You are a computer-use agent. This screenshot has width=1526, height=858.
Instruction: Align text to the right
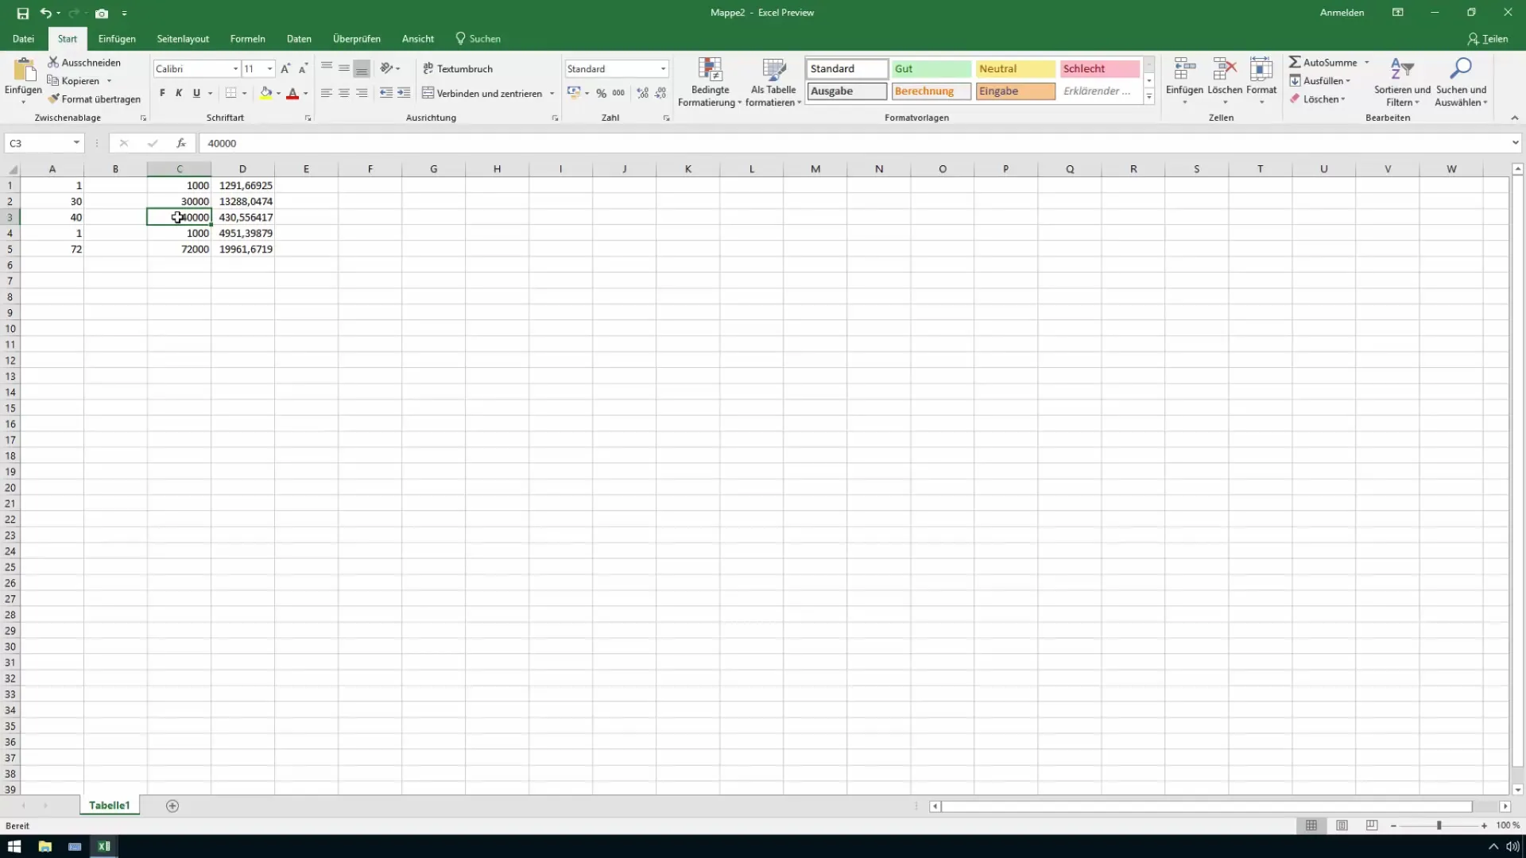[362, 93]
